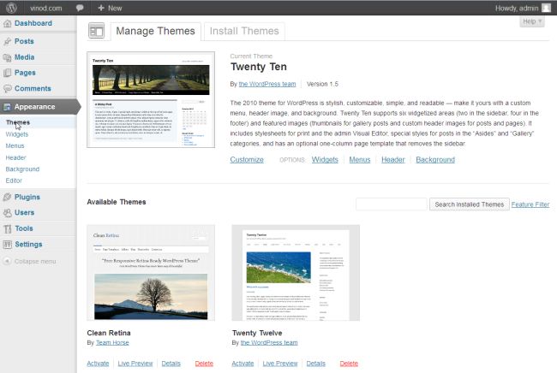Open the theme Editor submenu item
Viewport: 557px width, 373px height.
point(14,181)
